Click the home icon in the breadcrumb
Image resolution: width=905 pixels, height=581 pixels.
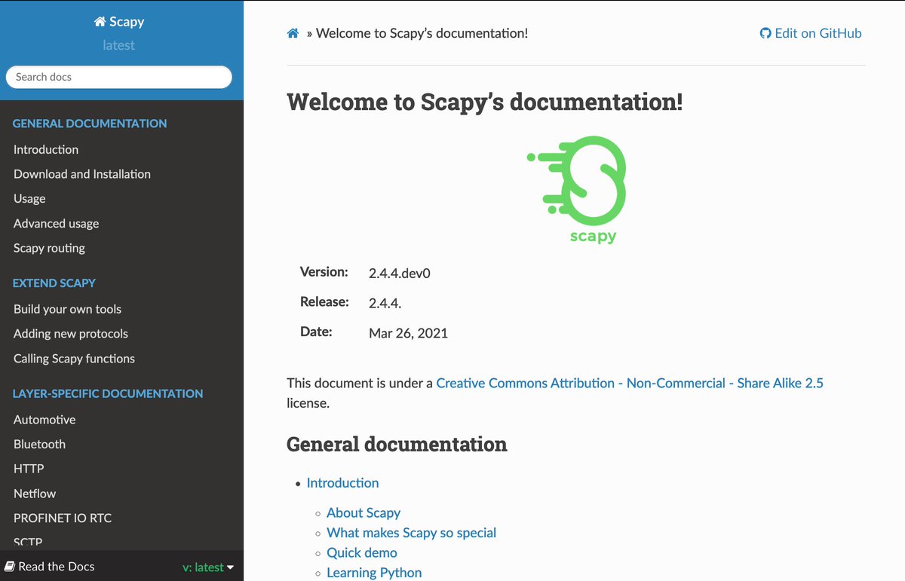pyautogui.click(x=293, y=32)
